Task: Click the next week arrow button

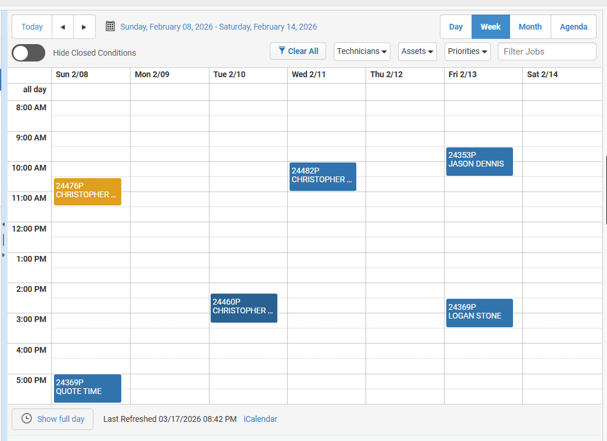Action: [84, 27]
